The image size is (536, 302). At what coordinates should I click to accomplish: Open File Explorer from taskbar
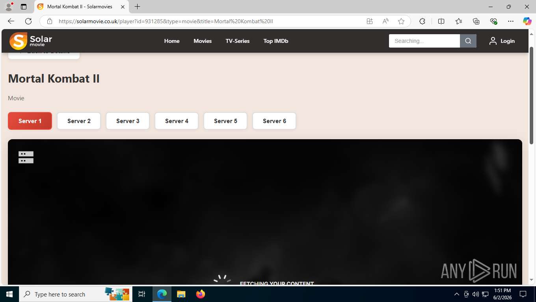(181, 294)
